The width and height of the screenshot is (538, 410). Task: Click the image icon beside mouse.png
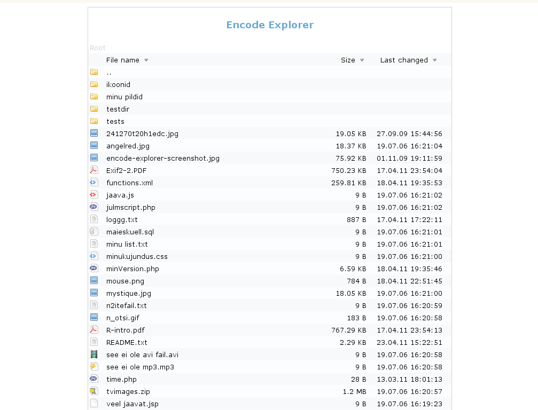coord(94,281)
